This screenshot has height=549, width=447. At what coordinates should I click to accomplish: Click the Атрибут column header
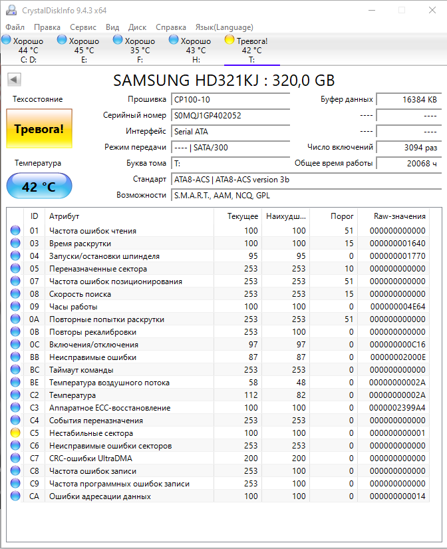point(129,216)
